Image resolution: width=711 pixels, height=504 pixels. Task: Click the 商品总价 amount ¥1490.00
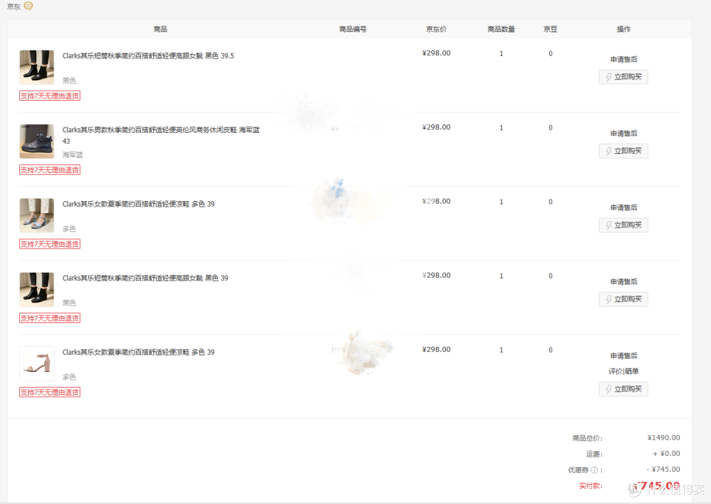click(x=664, y=438)
